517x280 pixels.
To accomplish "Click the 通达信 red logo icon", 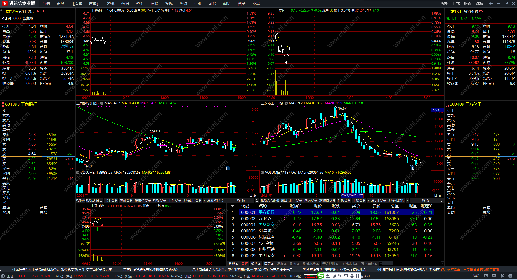I will point(5,3).
